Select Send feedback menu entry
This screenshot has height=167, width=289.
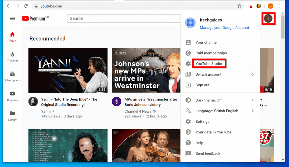(220, 153)
